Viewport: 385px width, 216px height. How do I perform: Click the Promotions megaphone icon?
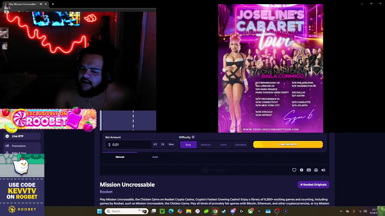click(x=7, y=146)
